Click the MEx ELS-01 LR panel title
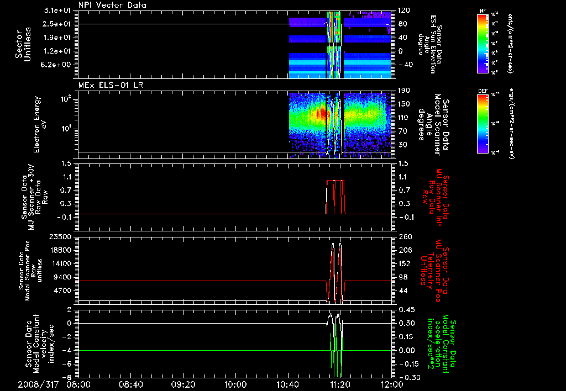This screenshot has width=566, height=391. click(x=111, y=85)
